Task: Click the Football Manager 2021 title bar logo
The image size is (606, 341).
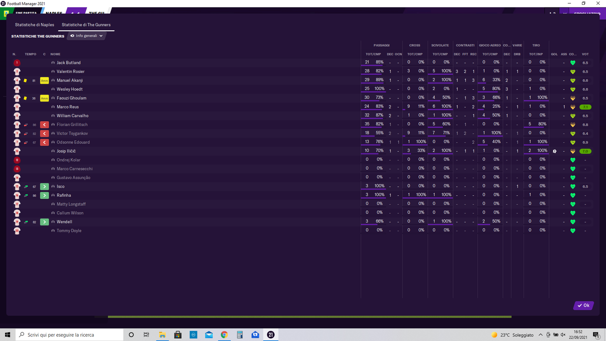Action: [3, 3]
